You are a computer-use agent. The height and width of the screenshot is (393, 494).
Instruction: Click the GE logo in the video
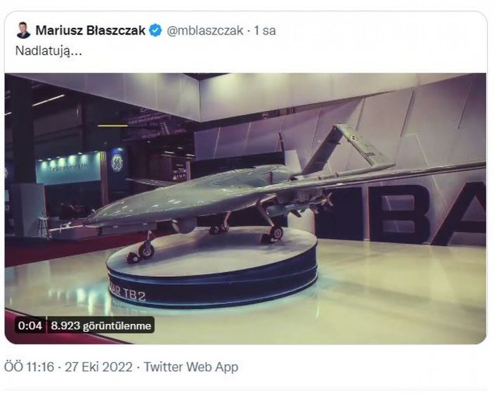[117, 162]
